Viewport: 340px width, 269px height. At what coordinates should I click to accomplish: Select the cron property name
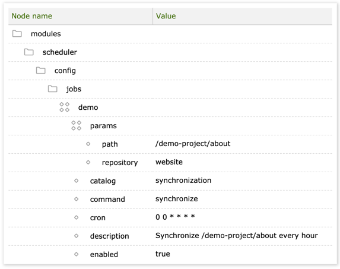click(97, 218)
